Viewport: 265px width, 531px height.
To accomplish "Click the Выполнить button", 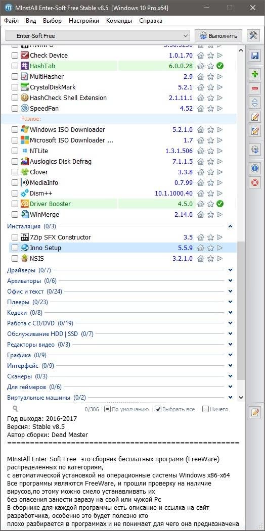I will (x=218, y=35).
